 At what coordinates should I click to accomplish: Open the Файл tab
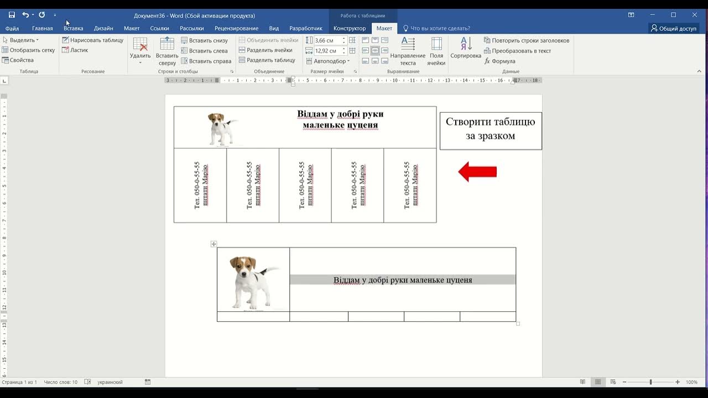click(x=12, y=28)
